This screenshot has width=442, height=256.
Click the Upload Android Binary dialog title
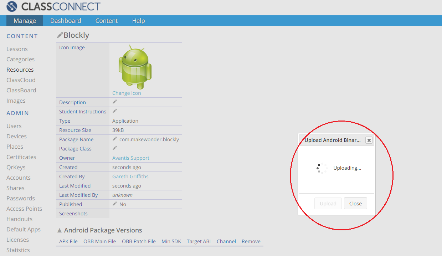click(333, 140)
